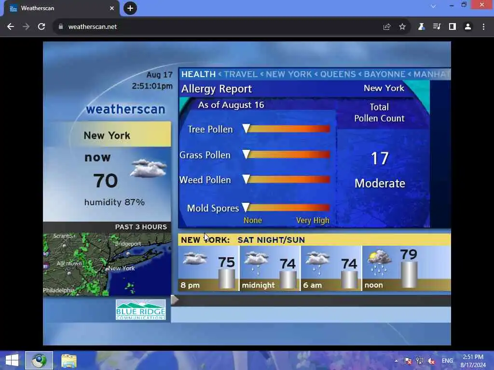Click the midnight rain forecast icon

point(257,262)
